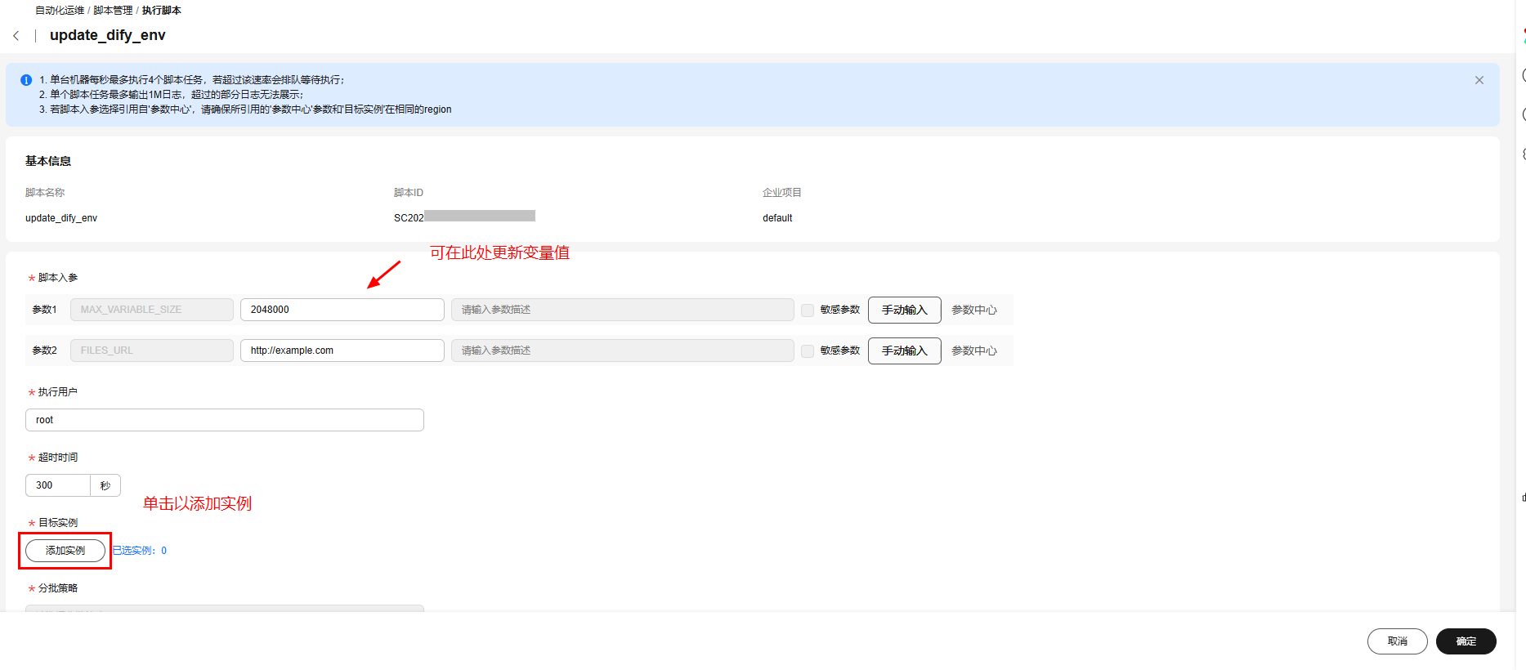Click 取消 to cancel script execution
The image size is (1526, 670).
1398,641
